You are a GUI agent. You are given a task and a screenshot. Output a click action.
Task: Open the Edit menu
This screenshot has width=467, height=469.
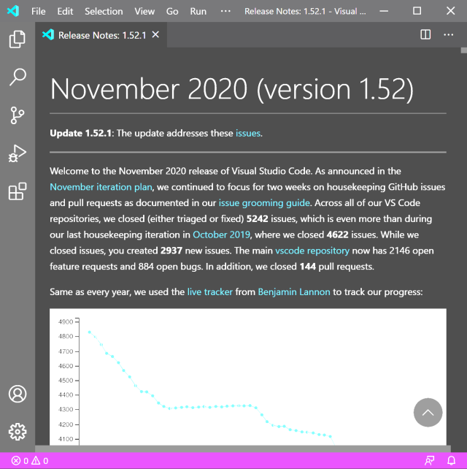coord(65,12)
